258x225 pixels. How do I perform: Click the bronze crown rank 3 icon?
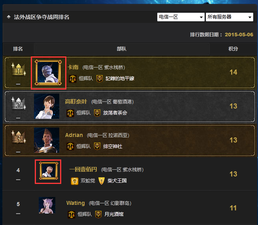[x=19, y=137]
